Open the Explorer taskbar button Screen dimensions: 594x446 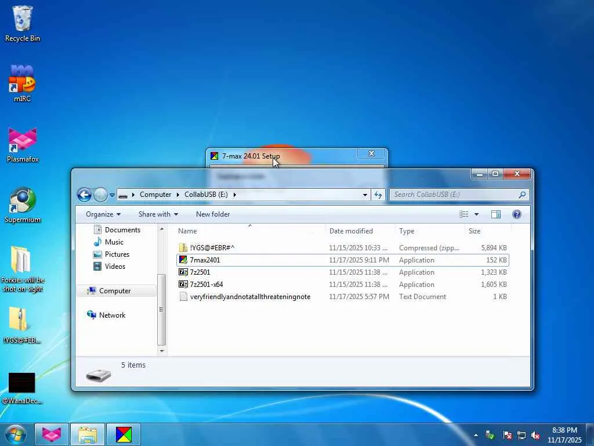88,434
